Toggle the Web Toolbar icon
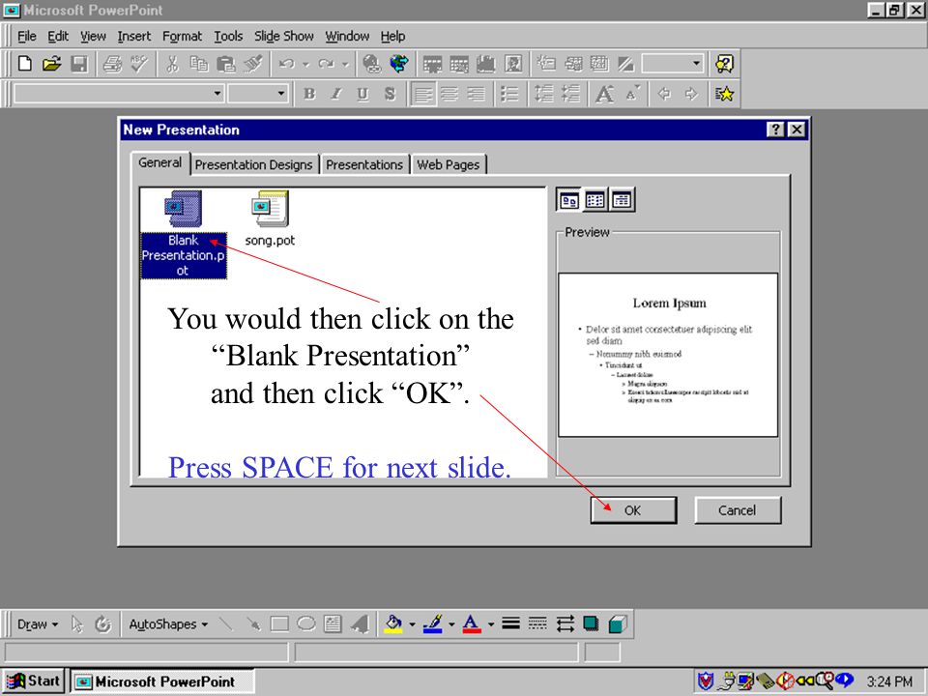Viewport: 928px width, 696px height. point(399,64)
